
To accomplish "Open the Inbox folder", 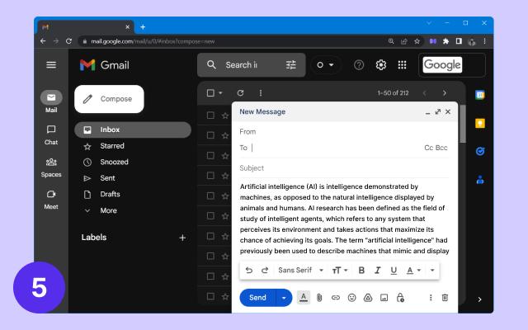I will point(133,130).
